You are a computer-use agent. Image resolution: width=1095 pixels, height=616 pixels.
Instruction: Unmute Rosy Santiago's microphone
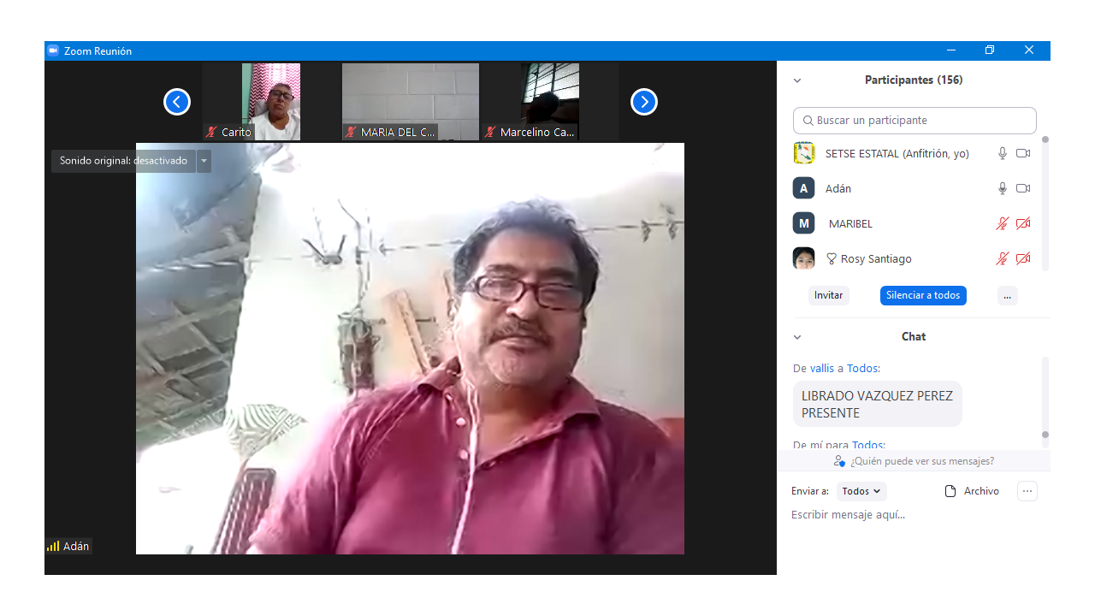[1003, 258]
